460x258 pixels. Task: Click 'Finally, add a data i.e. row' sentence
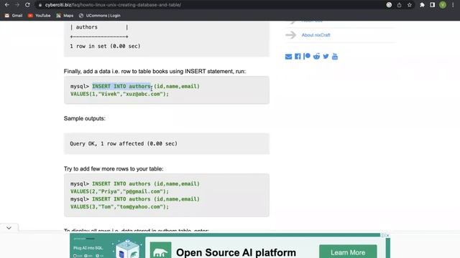pyautogui.click(x=155, y=72)
